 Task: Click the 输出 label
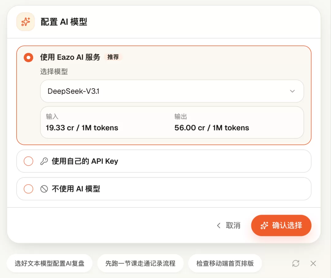point(181,116)
